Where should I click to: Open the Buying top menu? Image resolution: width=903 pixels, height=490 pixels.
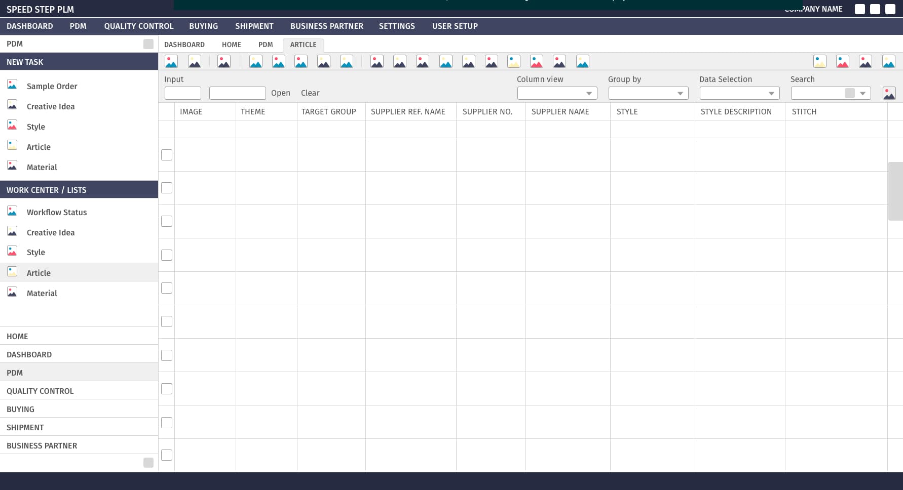(x=204, y=26)
